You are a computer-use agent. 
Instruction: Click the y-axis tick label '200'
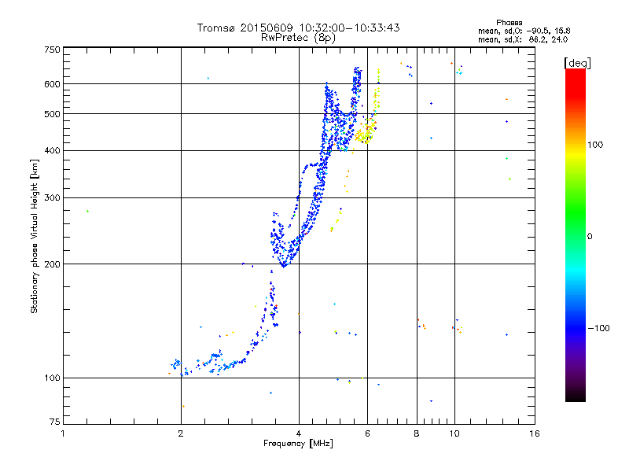[x=53, y=264]
